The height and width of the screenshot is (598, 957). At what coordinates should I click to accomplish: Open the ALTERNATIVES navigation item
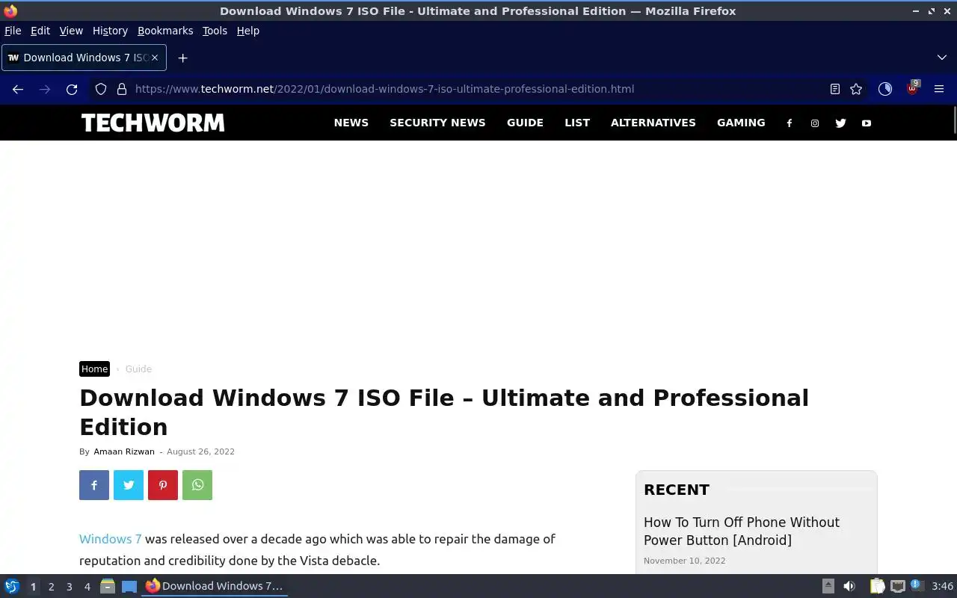pos(653,123)
